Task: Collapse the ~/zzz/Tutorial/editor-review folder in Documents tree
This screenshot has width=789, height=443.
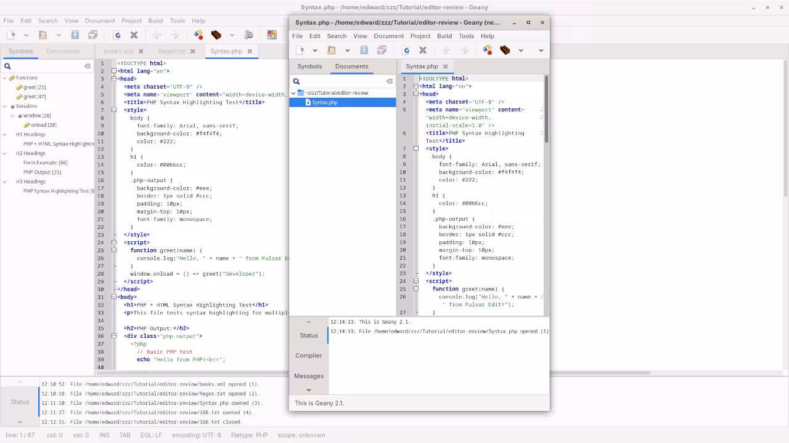Action: coord(293,93)
